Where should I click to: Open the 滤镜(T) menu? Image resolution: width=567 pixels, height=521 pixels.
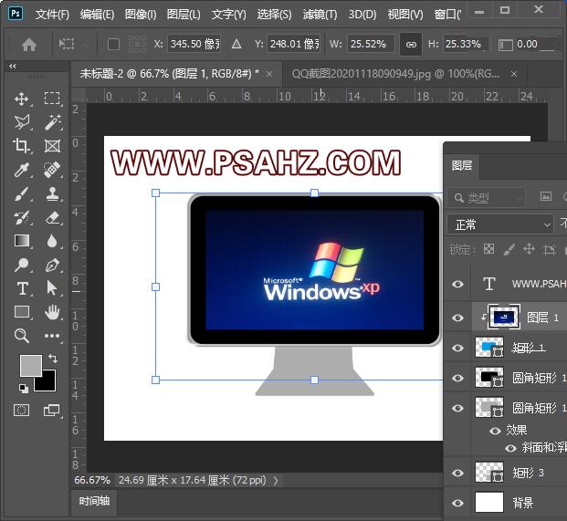click(320, 15)
